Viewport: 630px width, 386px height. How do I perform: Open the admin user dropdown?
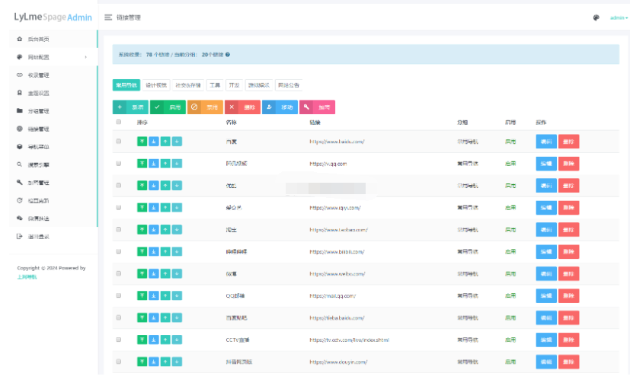click(x=618, y=18)
